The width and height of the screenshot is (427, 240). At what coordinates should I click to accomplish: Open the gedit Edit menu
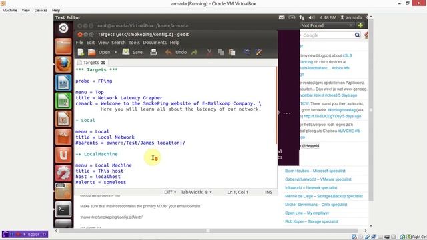coord(91,43)
